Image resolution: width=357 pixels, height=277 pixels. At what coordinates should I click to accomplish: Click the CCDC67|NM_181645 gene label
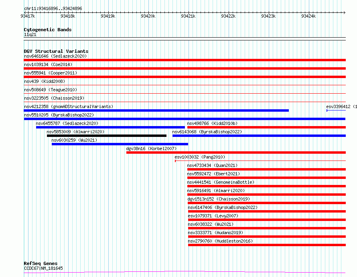[x=43, y=268]
